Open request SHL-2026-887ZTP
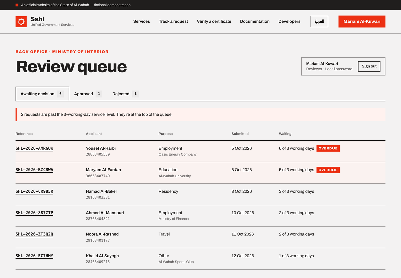The image size is (401, 278). (x=34, y=213)
